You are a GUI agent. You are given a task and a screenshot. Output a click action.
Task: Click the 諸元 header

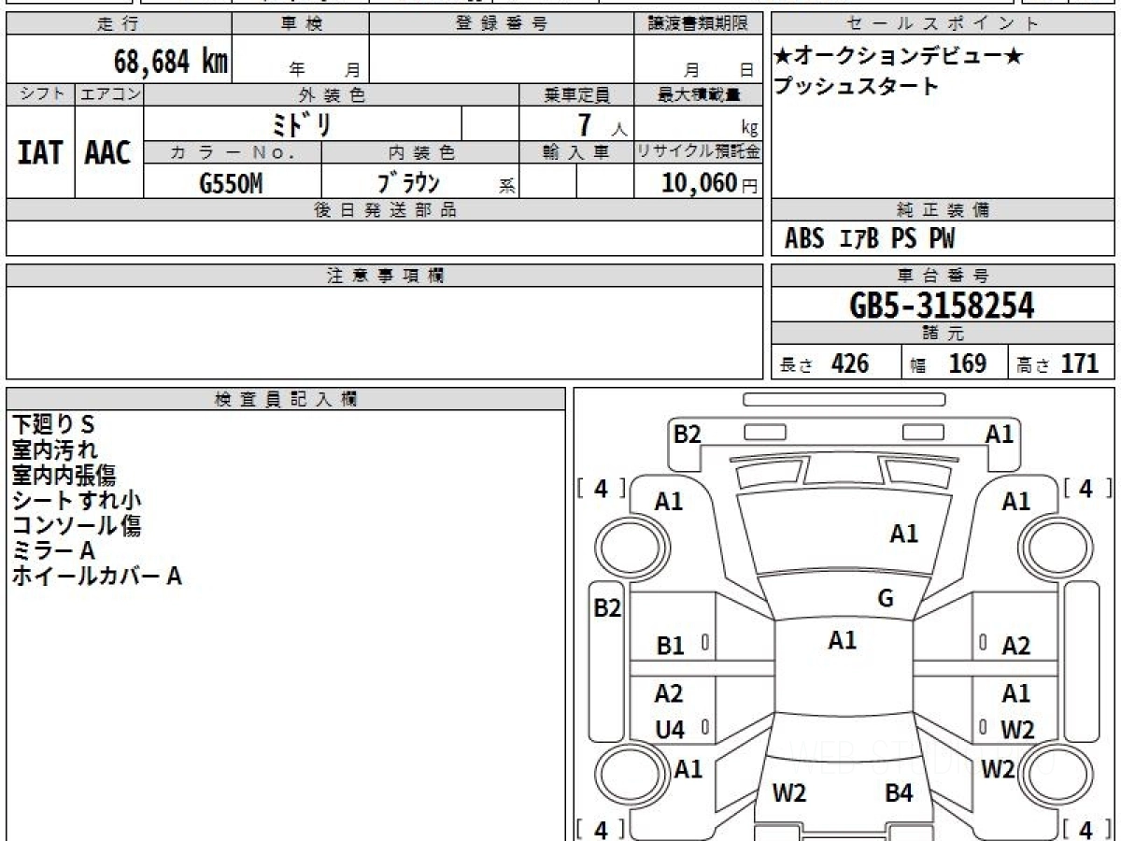tap(944, 334)
